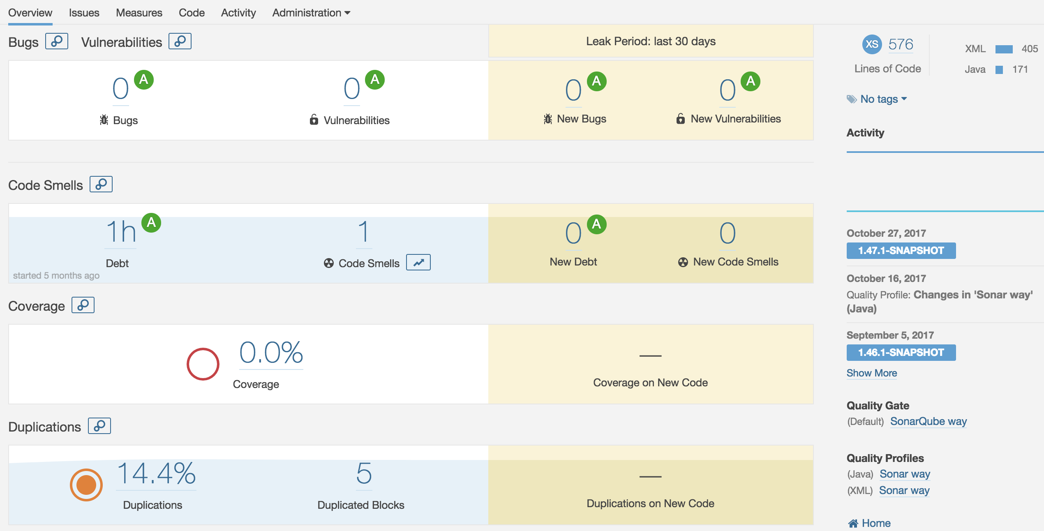This screenshot has height=531, width=1044.
Task: Open the 576 Lines of Code link
Action: 901,44
